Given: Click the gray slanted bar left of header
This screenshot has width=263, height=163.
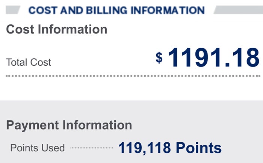Looking at the screenshot, I should point(13,10).
